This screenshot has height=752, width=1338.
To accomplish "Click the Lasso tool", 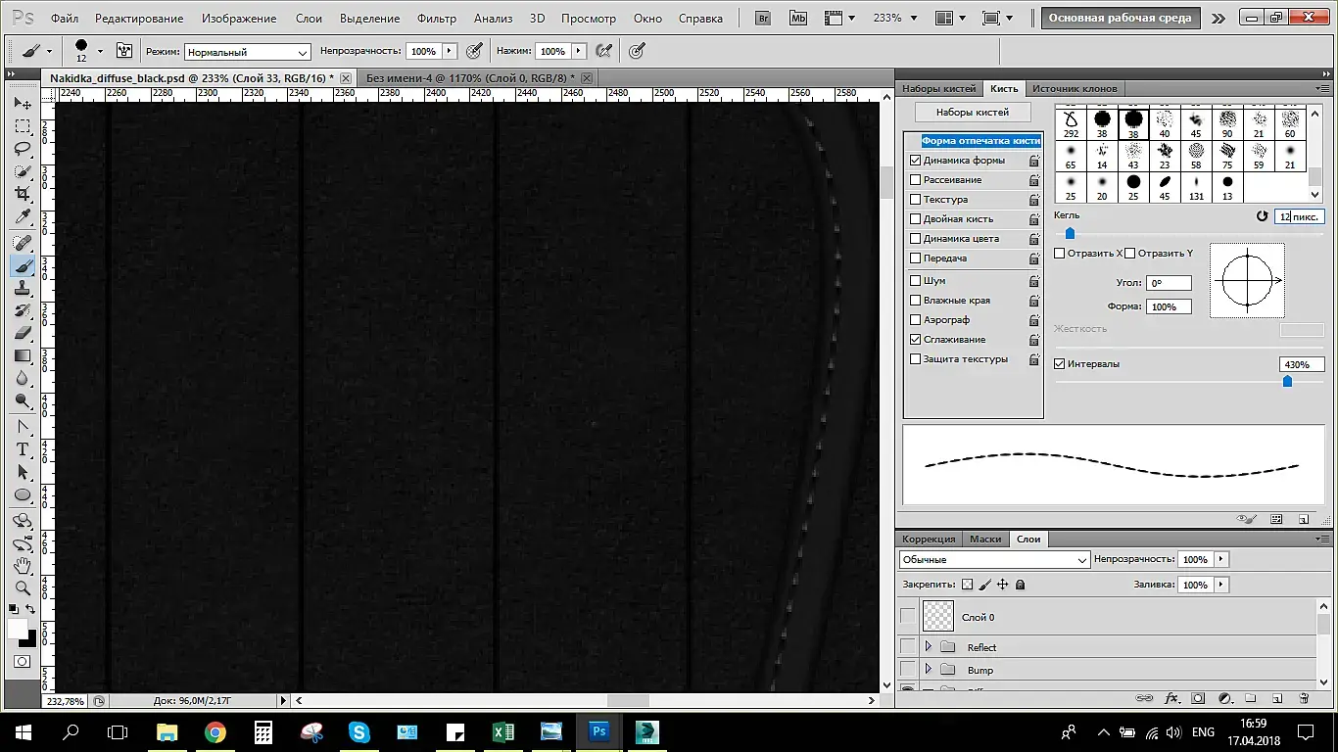I will coord(23,149).
